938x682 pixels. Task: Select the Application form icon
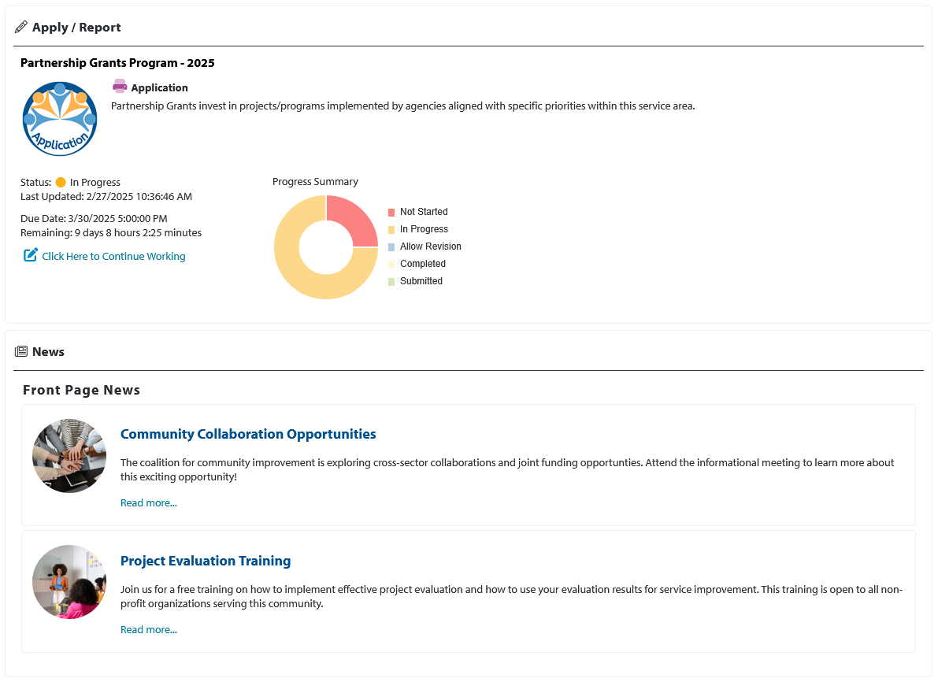pyautogui.click(x=120, y=87)
